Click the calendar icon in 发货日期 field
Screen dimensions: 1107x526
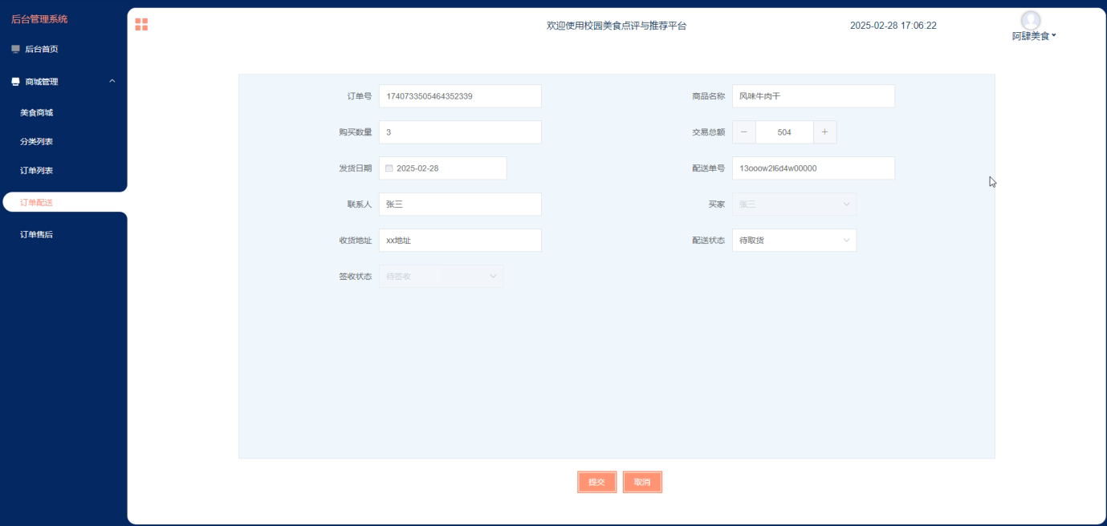click(389, 168)
